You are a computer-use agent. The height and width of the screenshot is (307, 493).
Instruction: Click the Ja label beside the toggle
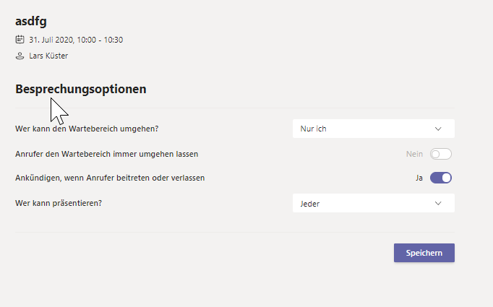419,178
